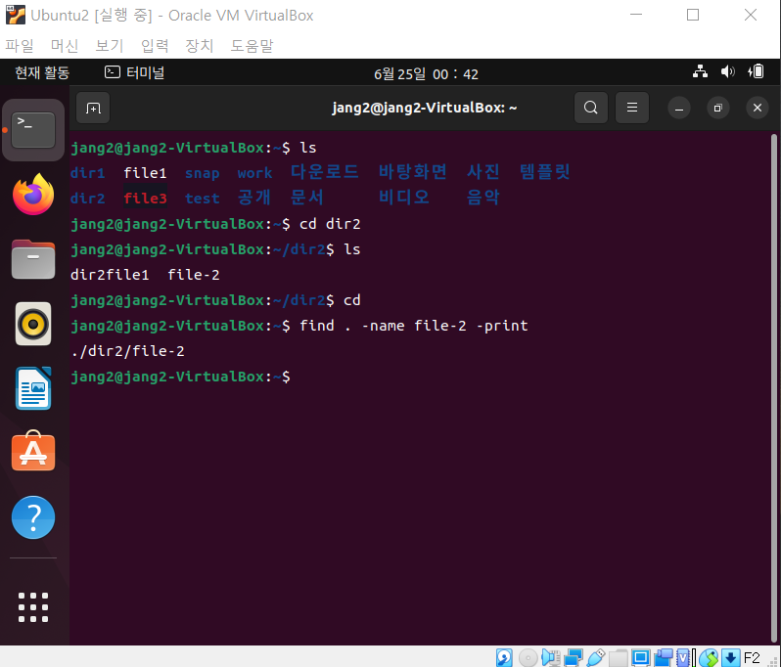The height and width of the screenshot is (667, 781).
Task: Open the volume speaker icon in top bar
Action: [x=728, y=71]
